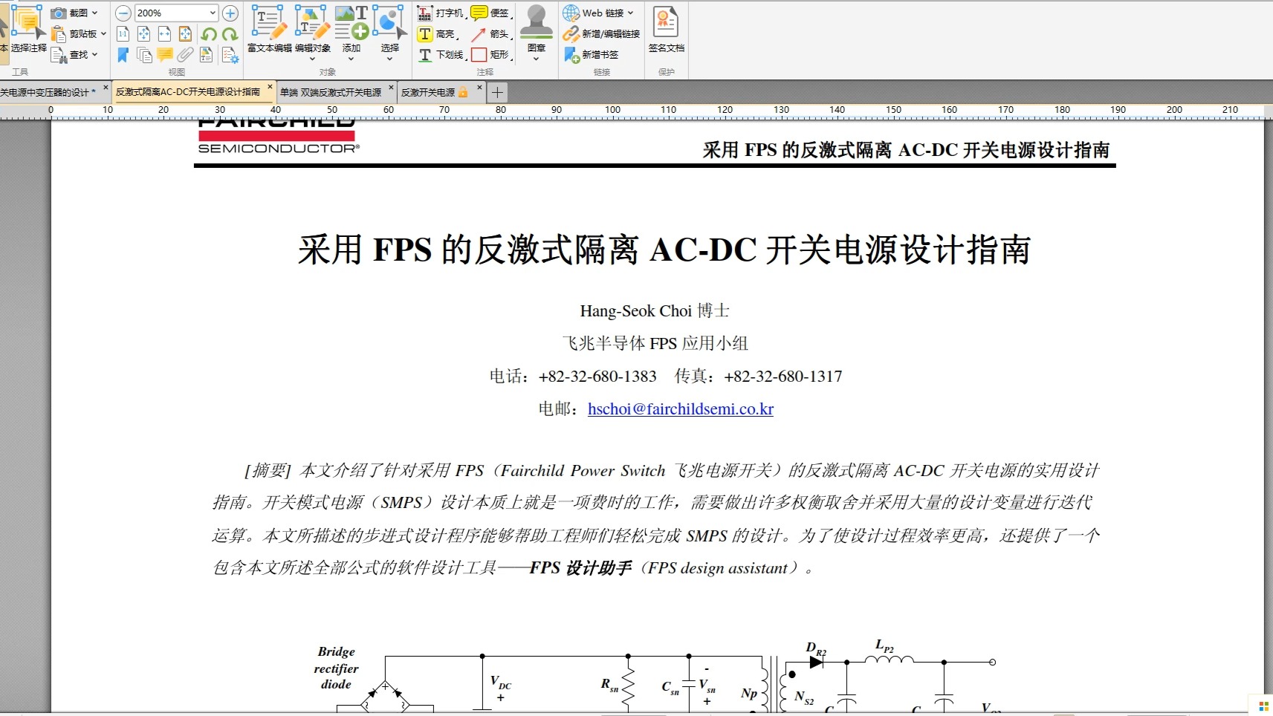Expand the Web 链接 dropdown arrow
1273x716 pixels.
pos(630,13)
